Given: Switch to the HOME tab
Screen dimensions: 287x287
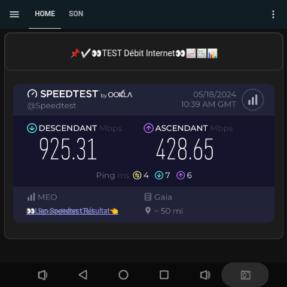Looking at the screenshot, I should pyautogui.click(x=45, y=14).
